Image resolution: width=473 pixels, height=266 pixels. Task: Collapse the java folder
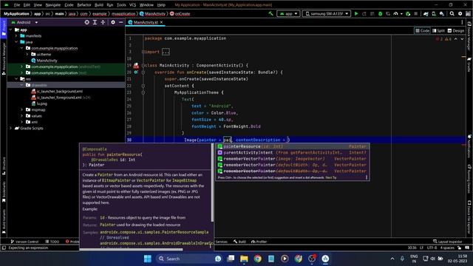(16, 42)
